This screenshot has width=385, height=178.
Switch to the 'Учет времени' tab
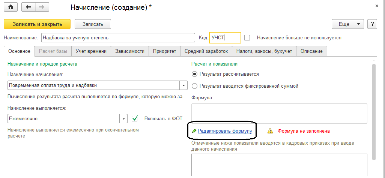[x=91, y=51]
